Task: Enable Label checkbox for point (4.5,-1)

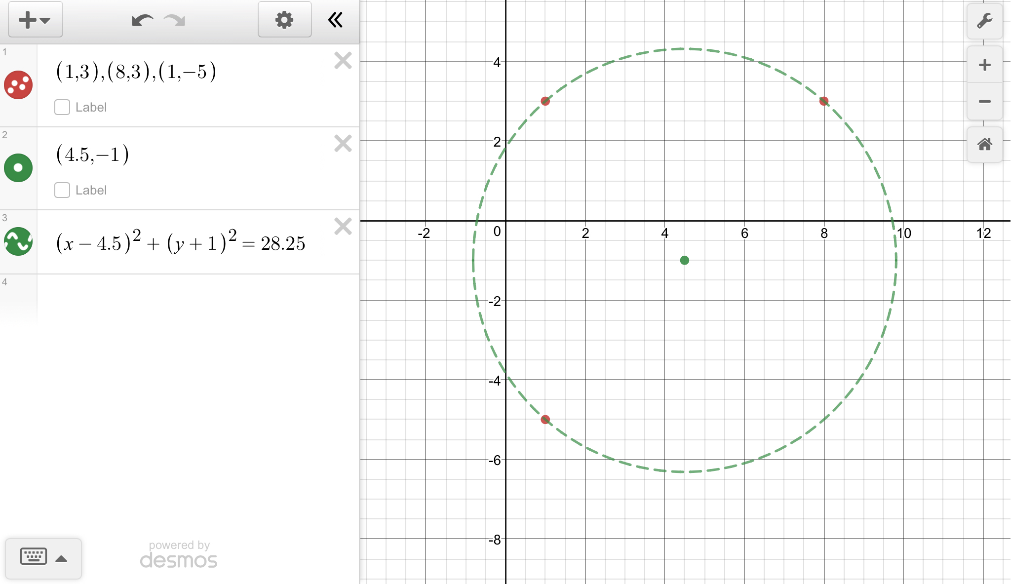Action: (x=62, y=190)
